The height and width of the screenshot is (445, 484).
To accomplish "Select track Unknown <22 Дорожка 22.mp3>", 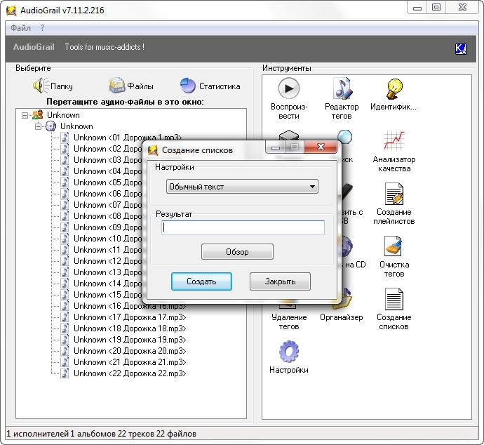I will pos(130,373).
